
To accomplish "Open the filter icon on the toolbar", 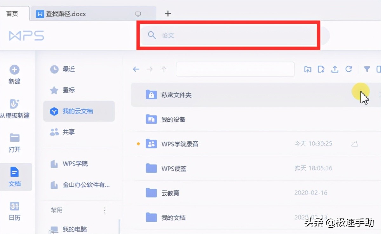I will click(x=367, y=69).
